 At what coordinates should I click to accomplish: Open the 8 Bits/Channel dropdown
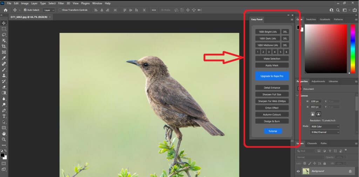[x=325, y=132]
